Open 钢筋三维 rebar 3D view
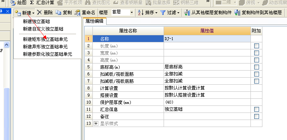287x140 pixels. pyautogui.click(x=186, y=3)
